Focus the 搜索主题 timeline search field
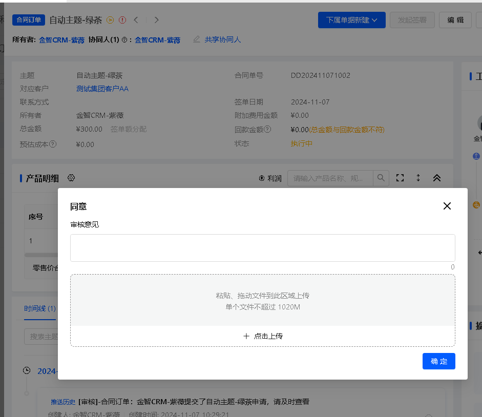Screen dimensions: 482x417 pos(41,337)
